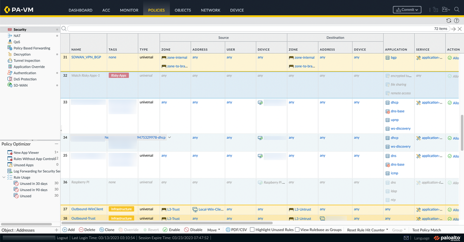This screenshot has height=242, width=464.
Task: Switch to the MONITOR tab
Action: (129, 10)
